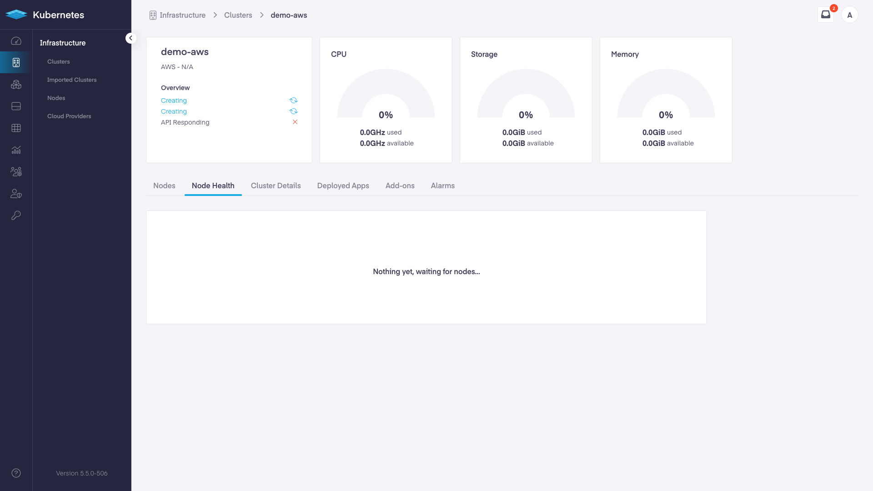The image size is (873, 491).
Task: Open the monitoring chart icon in sidebar
Action: 16,150
